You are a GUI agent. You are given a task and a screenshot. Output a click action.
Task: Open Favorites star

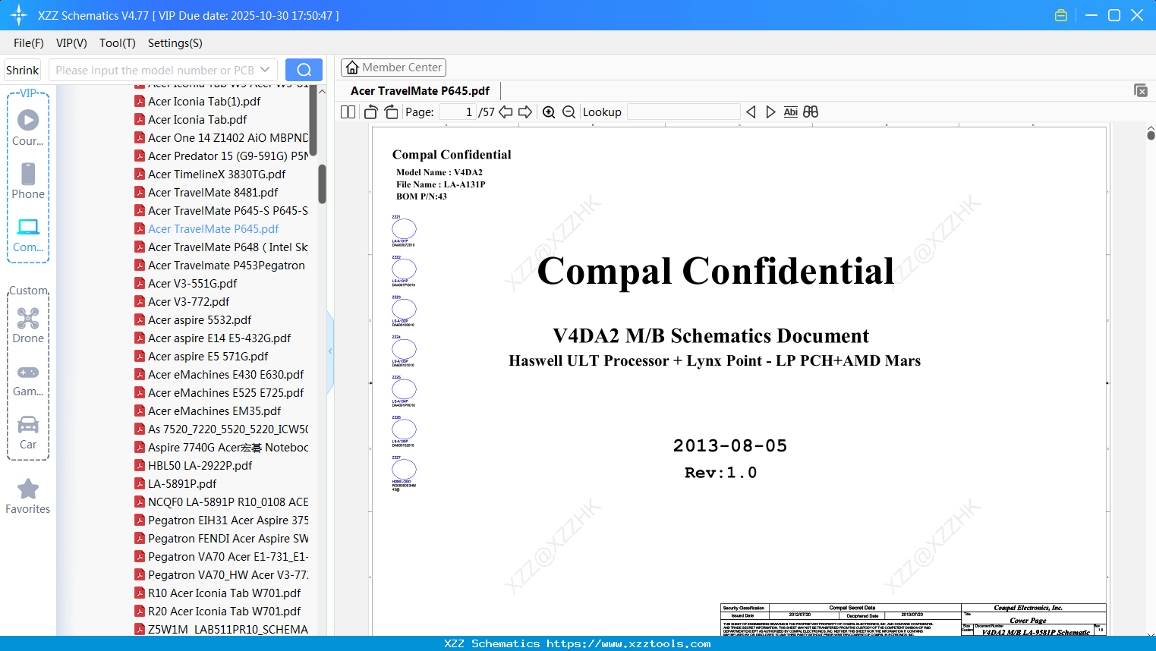click(x=28, y=496)
